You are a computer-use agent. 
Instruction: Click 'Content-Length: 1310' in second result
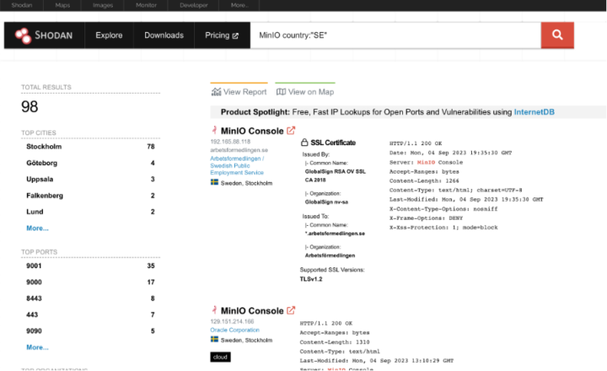click(x=335, y=342)
